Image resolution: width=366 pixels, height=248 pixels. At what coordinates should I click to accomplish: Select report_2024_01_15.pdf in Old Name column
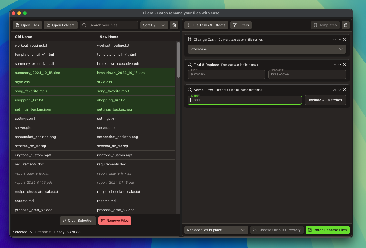tap(34, 183)
